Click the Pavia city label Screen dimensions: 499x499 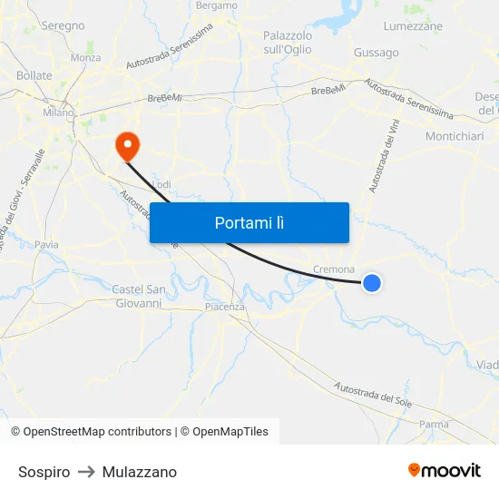click(x=46, y=245)
